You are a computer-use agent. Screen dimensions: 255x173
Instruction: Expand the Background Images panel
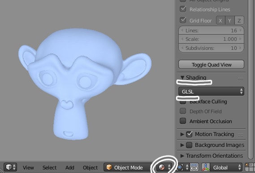tap(182, 145)
